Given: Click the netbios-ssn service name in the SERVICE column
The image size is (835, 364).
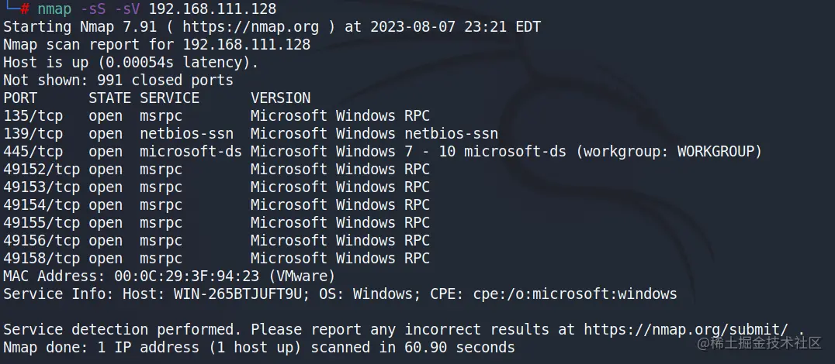Looking at the screenshot, I should coord(186,134).
